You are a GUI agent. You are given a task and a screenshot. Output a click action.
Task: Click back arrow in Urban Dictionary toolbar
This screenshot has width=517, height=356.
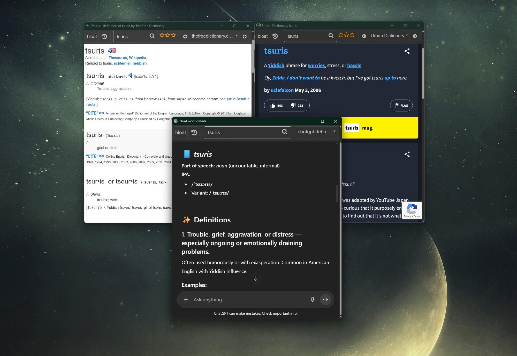coord(364,36)
